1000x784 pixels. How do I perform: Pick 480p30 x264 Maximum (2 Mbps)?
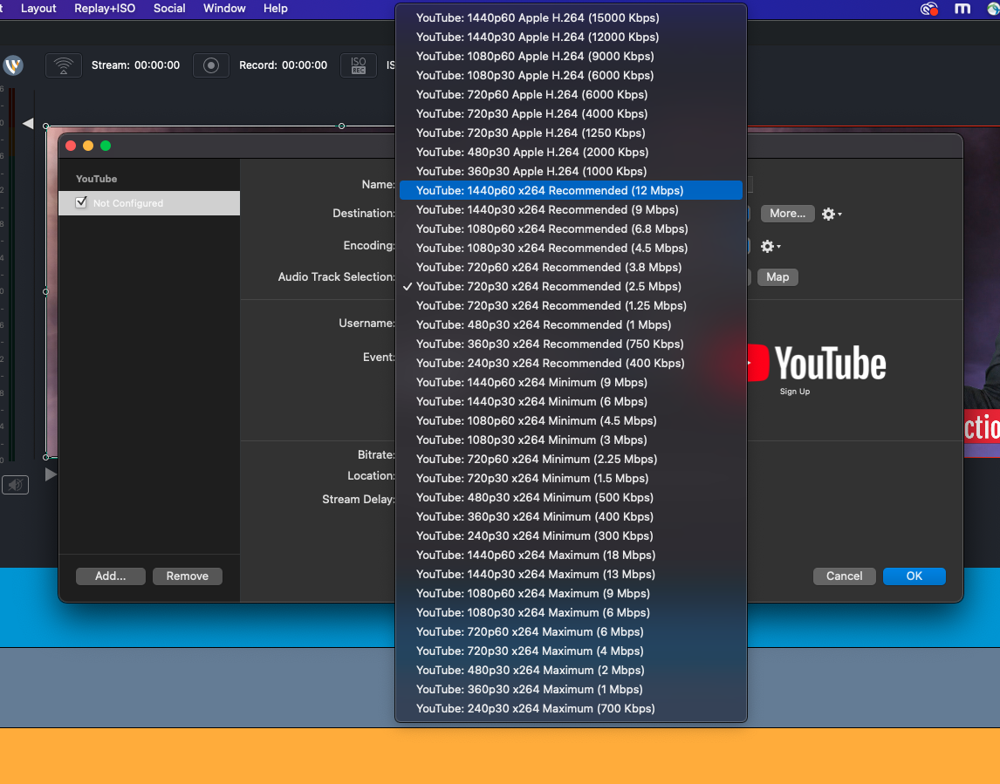[x=571, y=670]
